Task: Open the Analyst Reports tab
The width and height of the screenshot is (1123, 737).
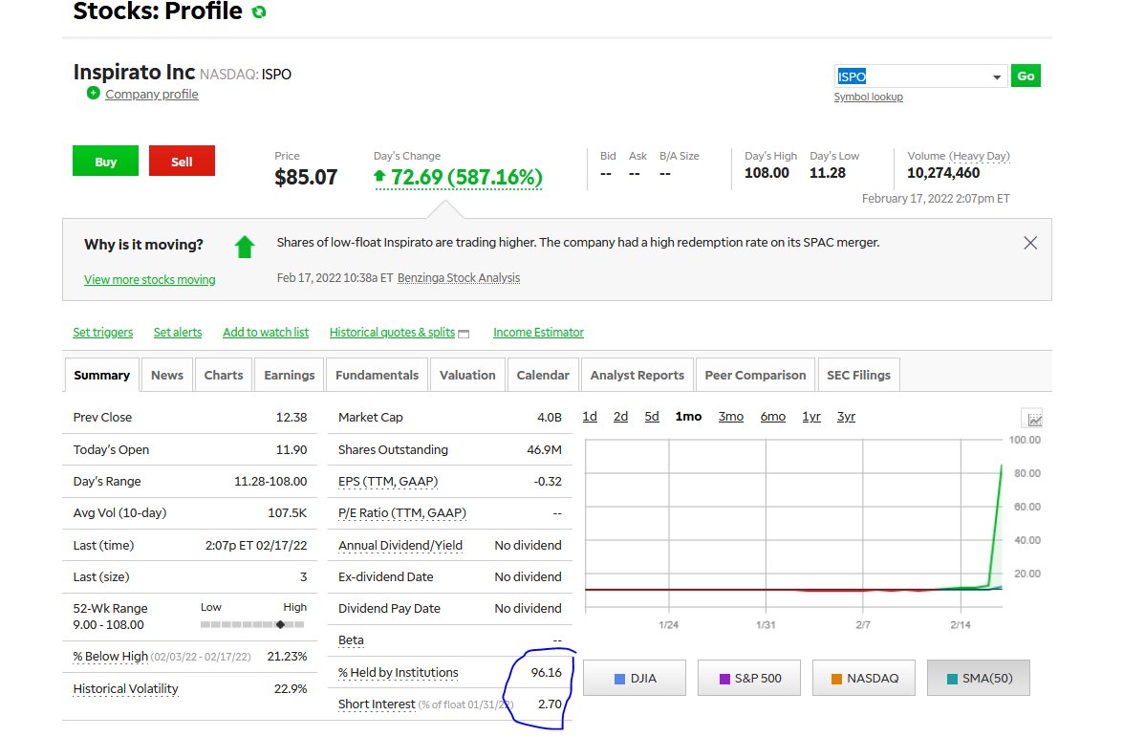Action: (x=637, y=376)
